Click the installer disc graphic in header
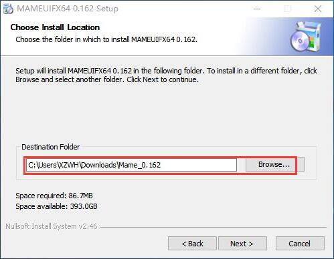The height and width of the screenshot is (259, 334). tap(306, 37)
